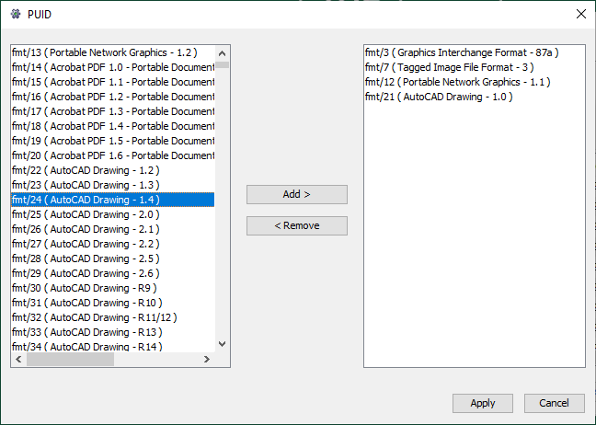Select fmt/28 AutoCAD Drawing 2.5
This screenshot has height=425, width=596.
pos(113,258)
